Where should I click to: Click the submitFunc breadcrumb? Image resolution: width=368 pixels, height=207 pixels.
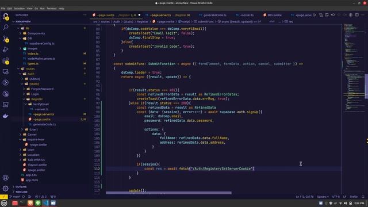point(204,22)
